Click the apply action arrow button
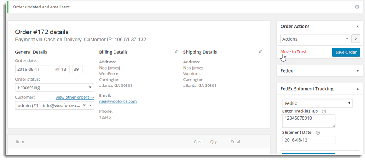The image size is (365, 161). click(355, 39)
